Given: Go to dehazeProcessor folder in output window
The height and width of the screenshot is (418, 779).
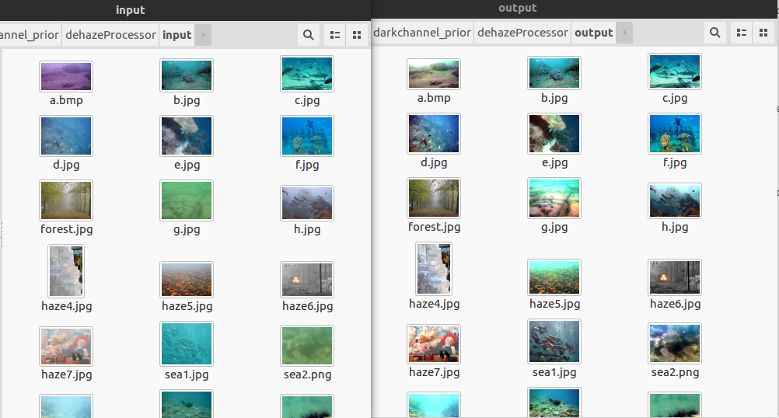Looking at the screenshot, I should (522, 33).
